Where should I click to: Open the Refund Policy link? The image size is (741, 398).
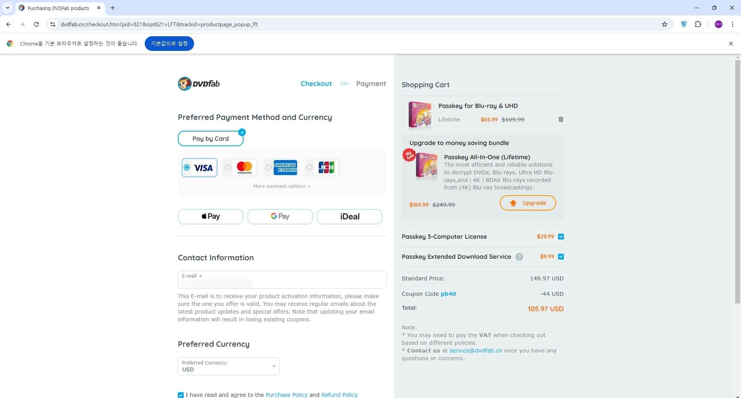(x=340, y=395)
